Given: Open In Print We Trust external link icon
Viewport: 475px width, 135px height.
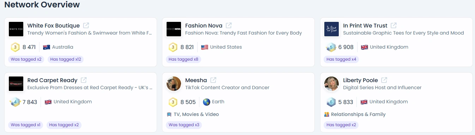Looking at the screenshot, I should [393, 25].
